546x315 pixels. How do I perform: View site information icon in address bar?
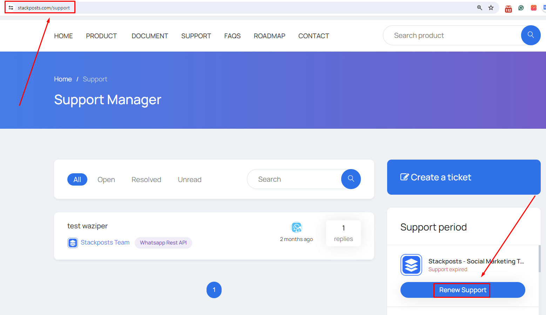pos(11,8)
